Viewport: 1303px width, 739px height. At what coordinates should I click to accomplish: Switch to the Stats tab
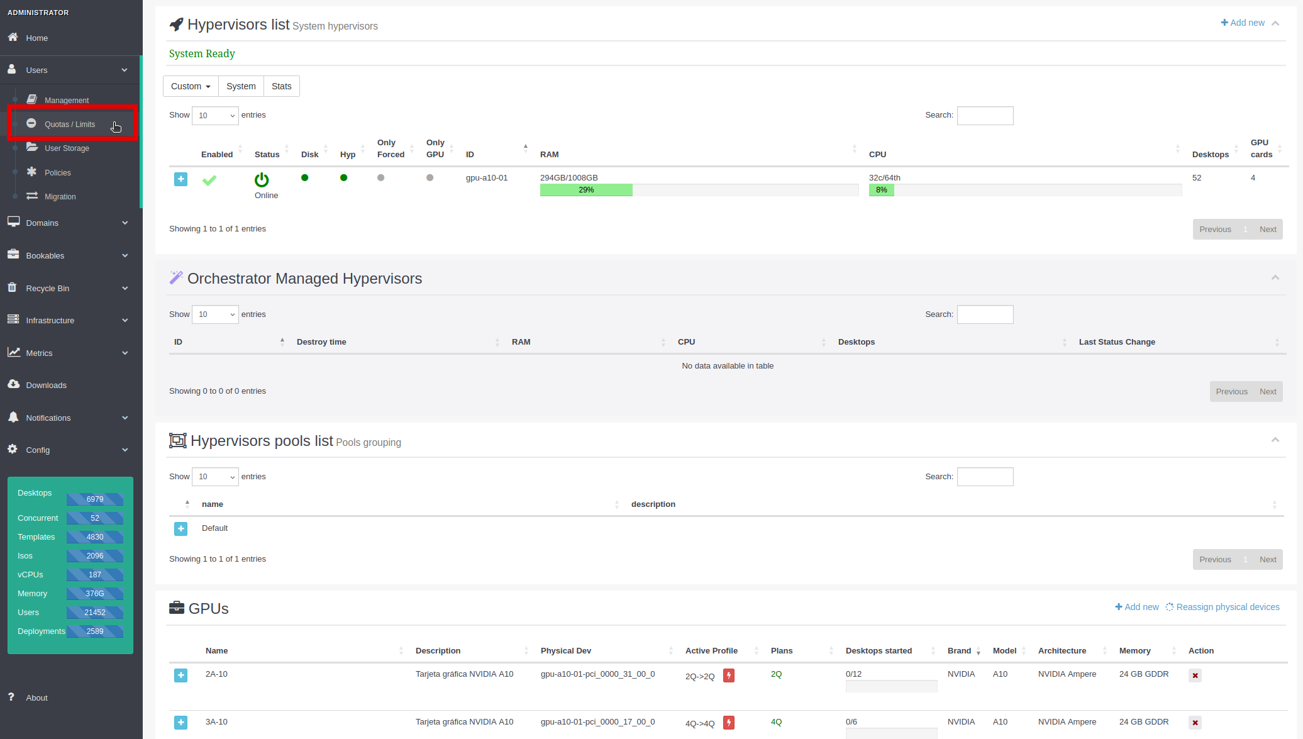coord(281,86)
